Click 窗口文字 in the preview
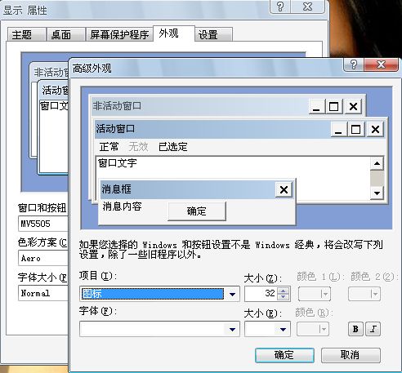402x373 pixels. (118, 163)
